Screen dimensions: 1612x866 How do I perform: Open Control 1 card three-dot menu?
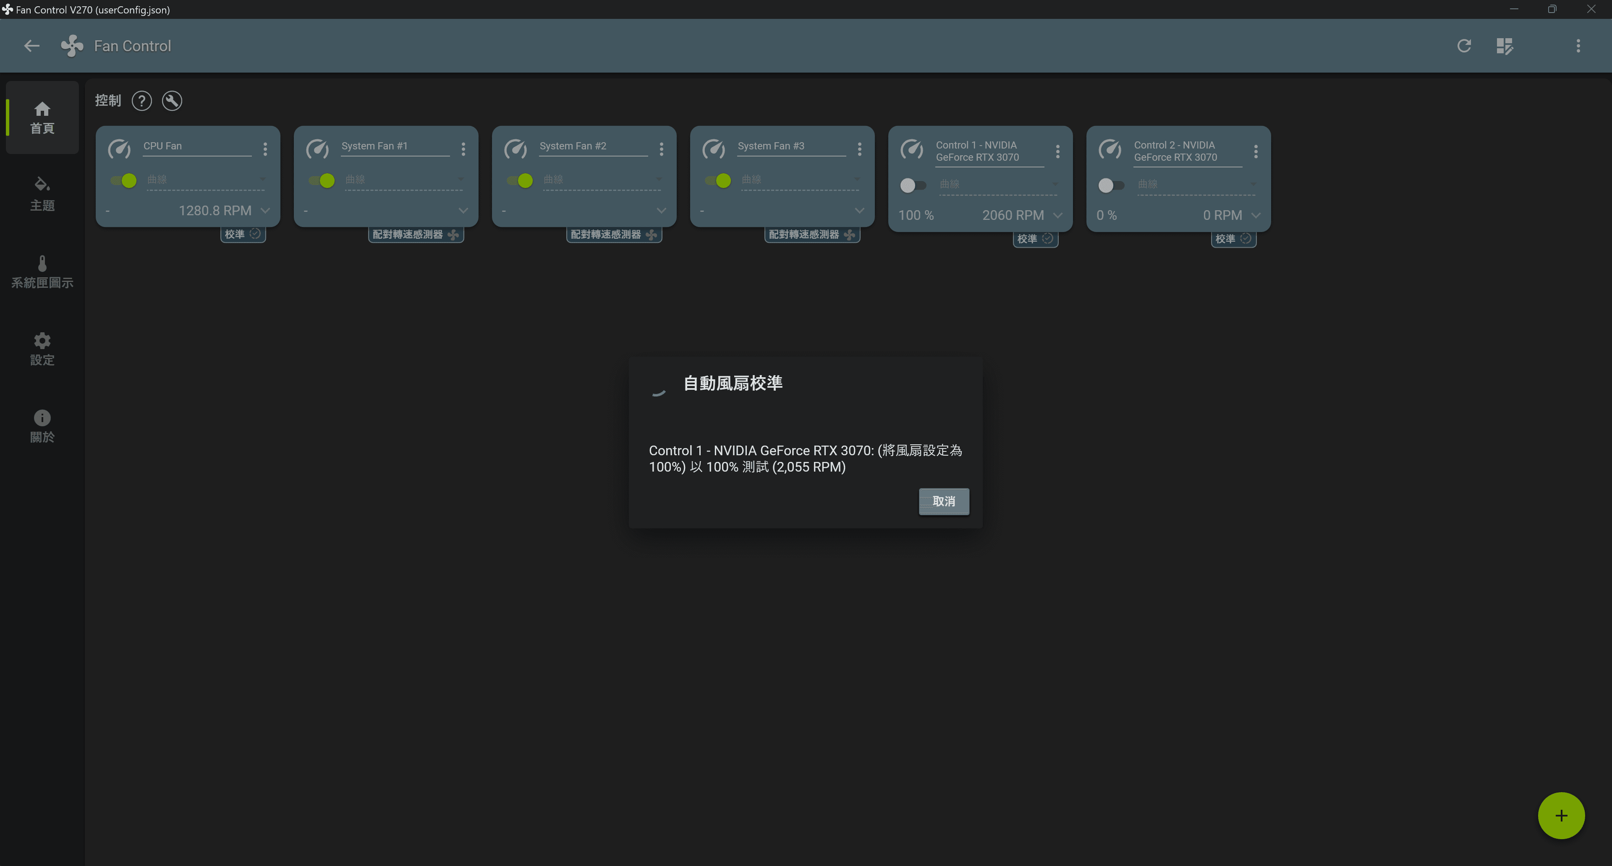[x=1057, y=151]
